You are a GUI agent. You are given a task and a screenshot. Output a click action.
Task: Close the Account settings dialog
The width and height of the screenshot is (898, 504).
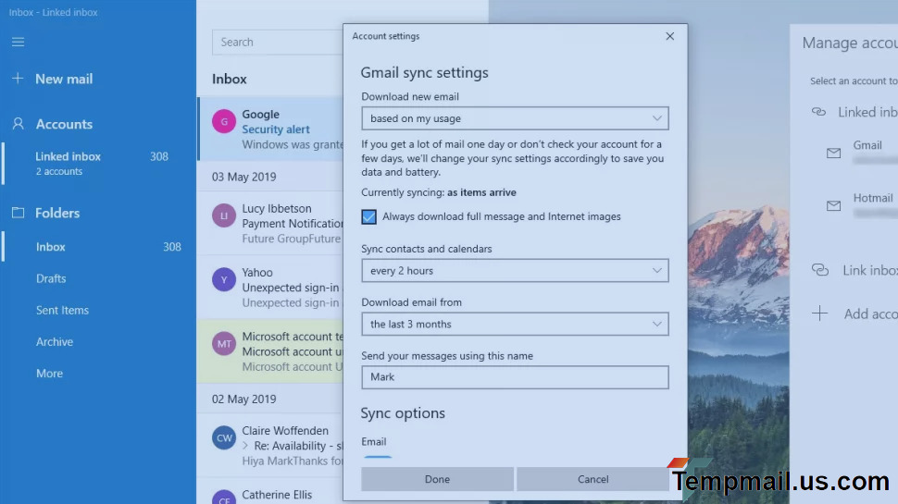click(670, 36)
